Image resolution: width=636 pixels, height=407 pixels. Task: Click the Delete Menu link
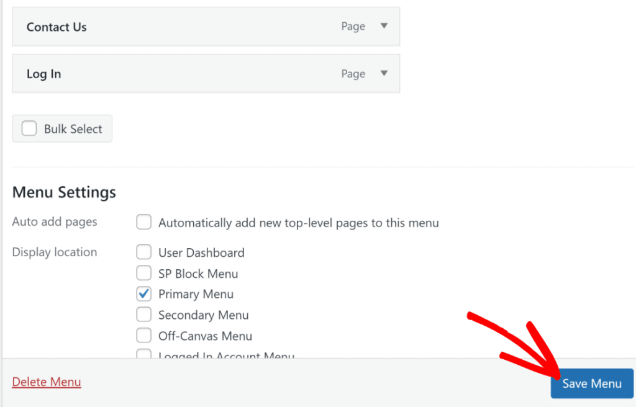pos(46,382)
